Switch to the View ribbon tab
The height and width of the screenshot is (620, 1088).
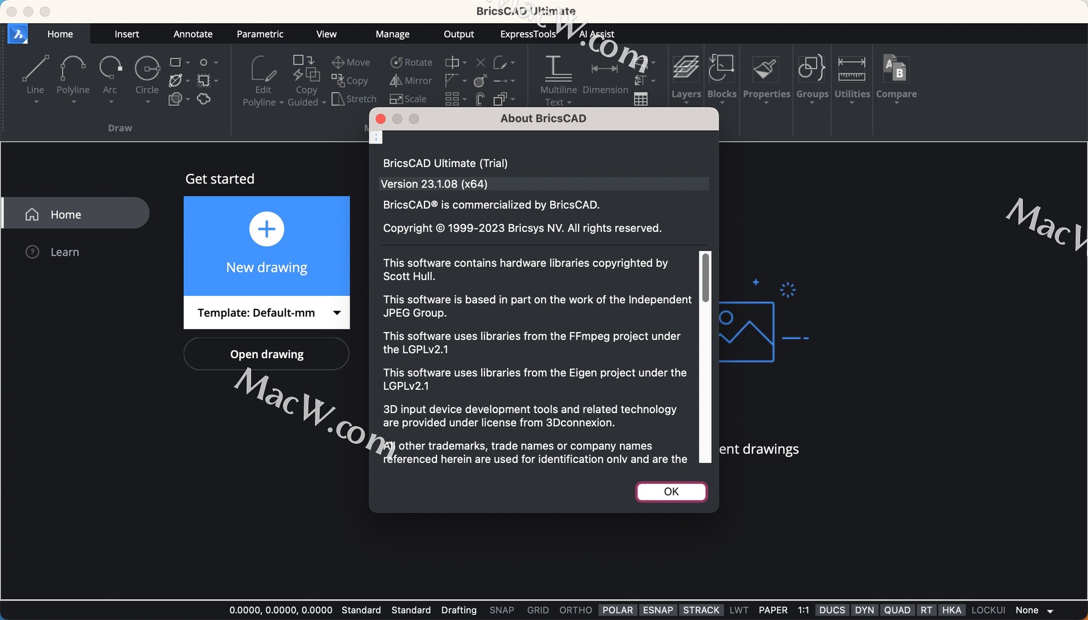point(326,34)
